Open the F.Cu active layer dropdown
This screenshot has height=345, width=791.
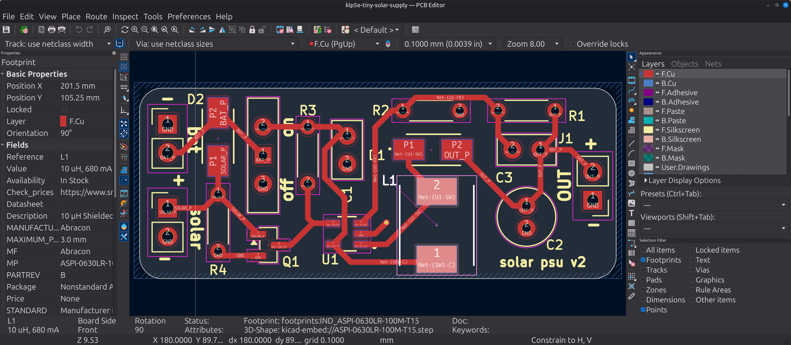[x=344, y=44]
